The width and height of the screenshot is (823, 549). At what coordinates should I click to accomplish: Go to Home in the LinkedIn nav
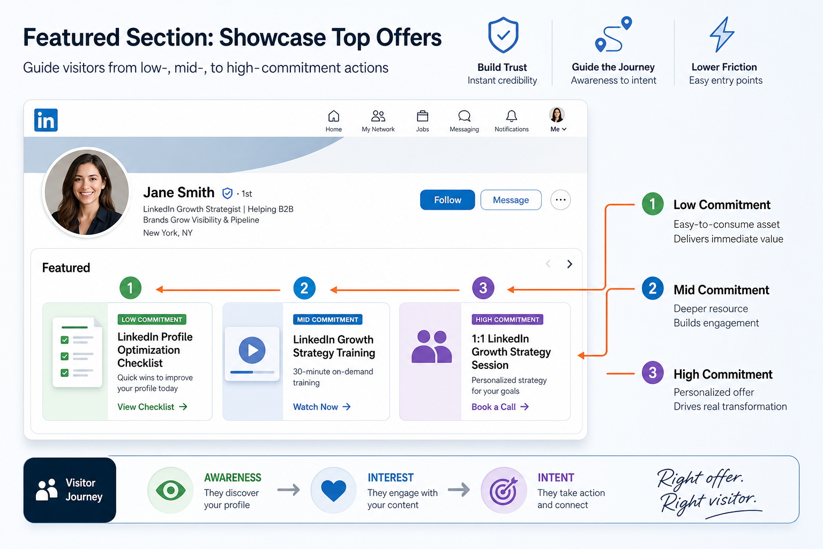point(333,121)
